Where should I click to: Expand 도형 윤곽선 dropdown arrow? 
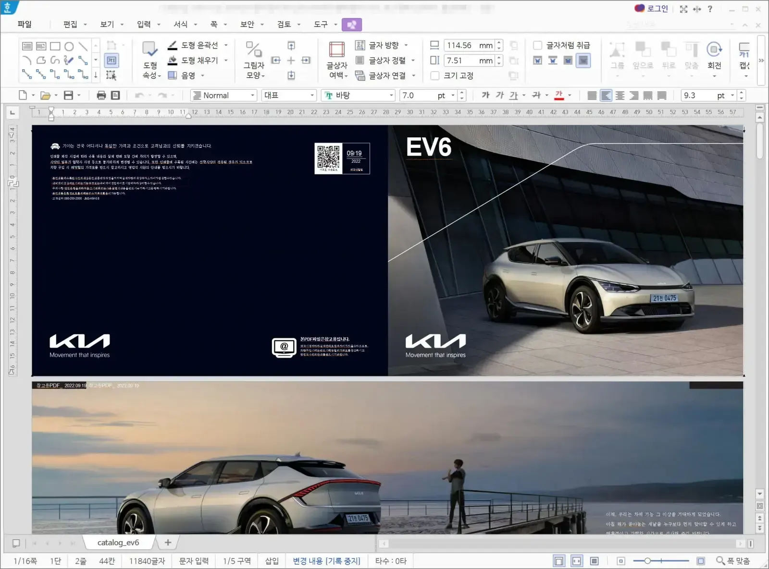pos(226,45)
